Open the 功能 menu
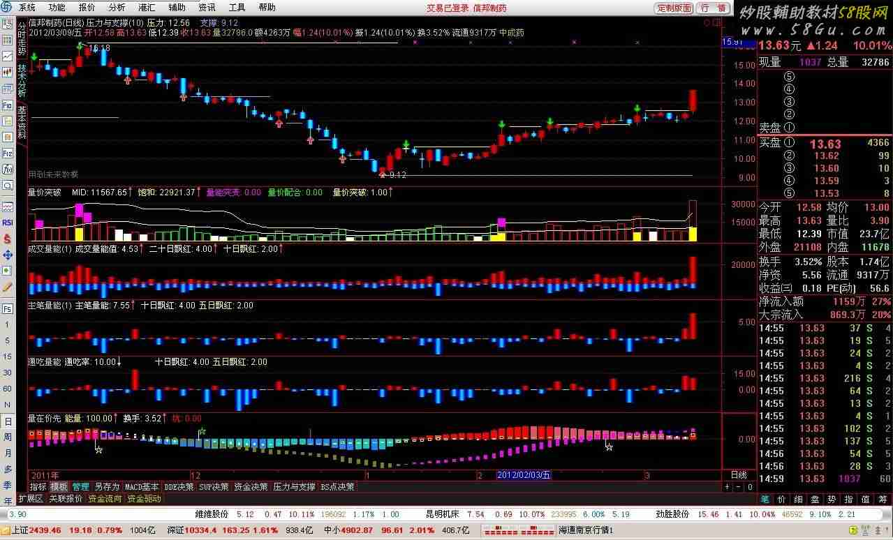Image resolution: width=893 pixels, height=540 pixels. 57,8
